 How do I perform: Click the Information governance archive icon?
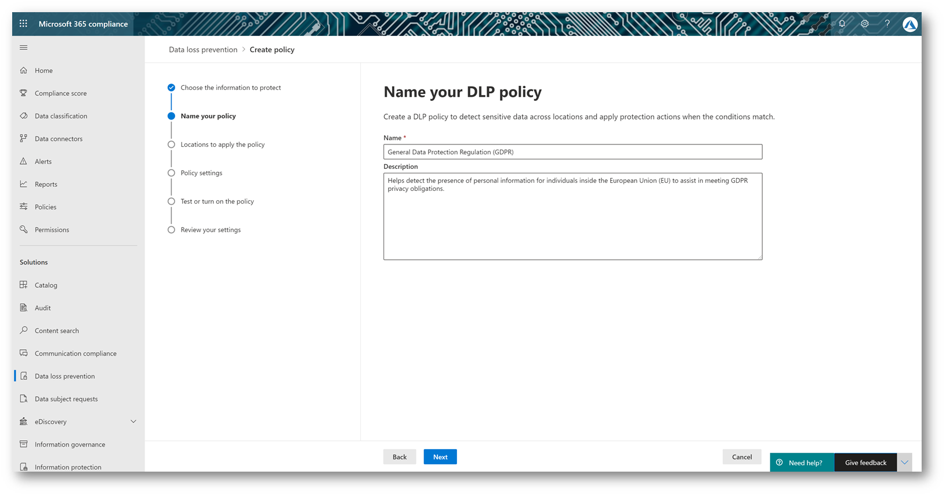pos(24,444)
